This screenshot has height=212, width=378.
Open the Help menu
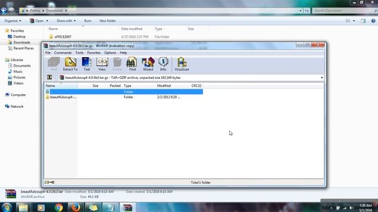tap(123, 52)
